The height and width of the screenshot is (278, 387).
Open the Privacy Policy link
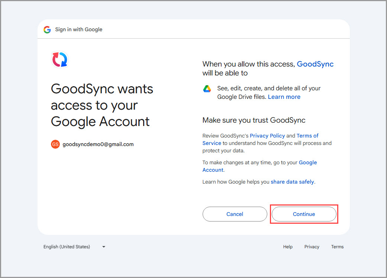267,136
